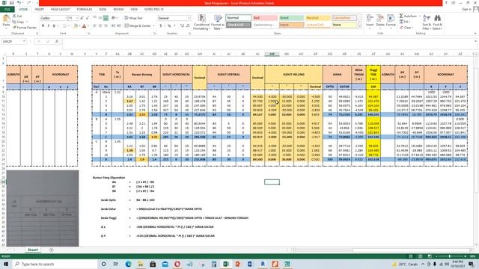Image resolution: width=479 pixels, height=269 pixels.
Task: Toggle Underline formatting
Action: [x=54, y=26]
